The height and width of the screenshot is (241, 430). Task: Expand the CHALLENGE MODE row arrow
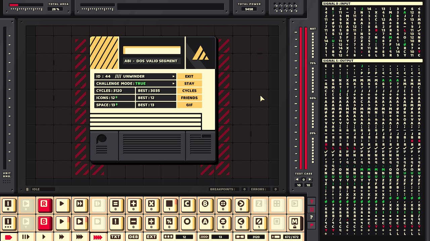173,83
